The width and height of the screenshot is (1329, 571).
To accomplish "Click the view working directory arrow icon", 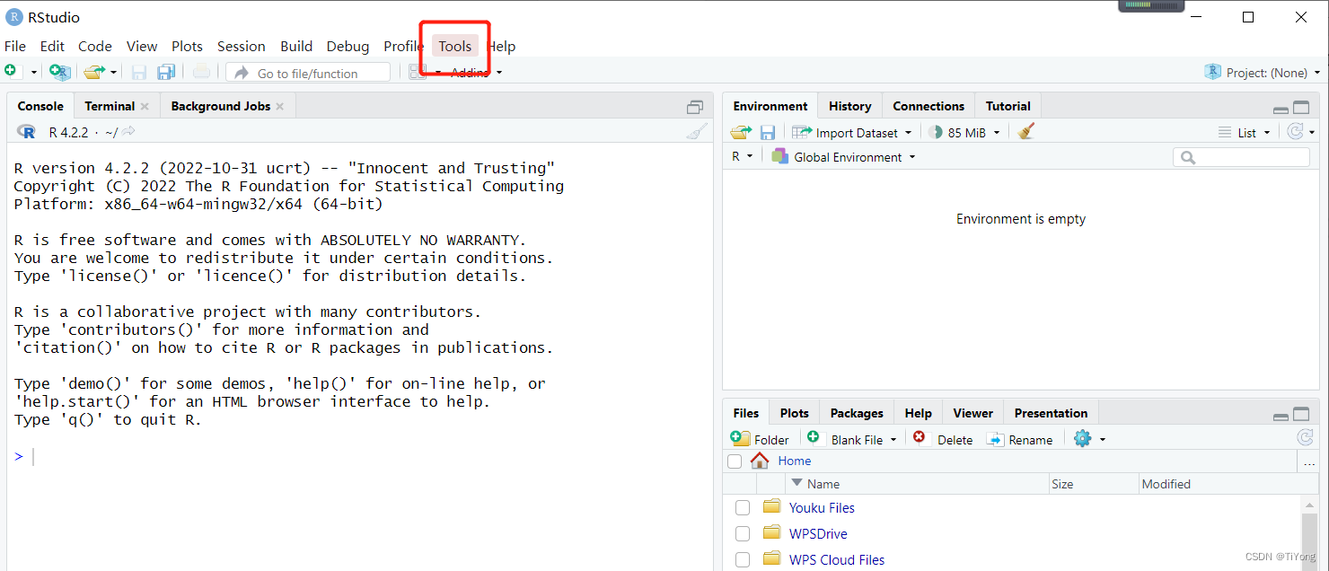I will [x=128, y=132].
